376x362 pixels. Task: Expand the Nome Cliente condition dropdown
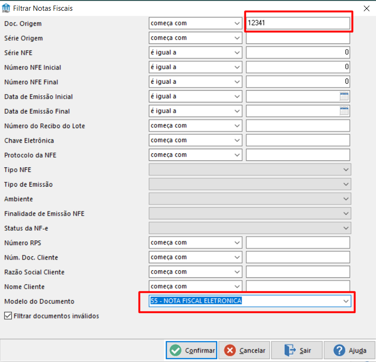tap(195, 286)
